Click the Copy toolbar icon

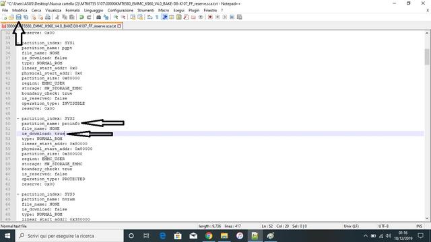pos(65,17)
